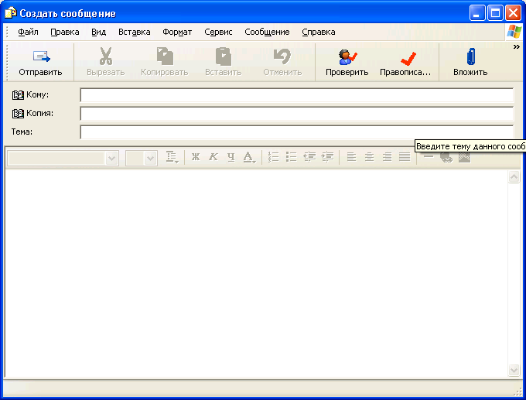Open the Вид menu
The width and height of the screenshot is (526, 400).
[x=99, y=32]
